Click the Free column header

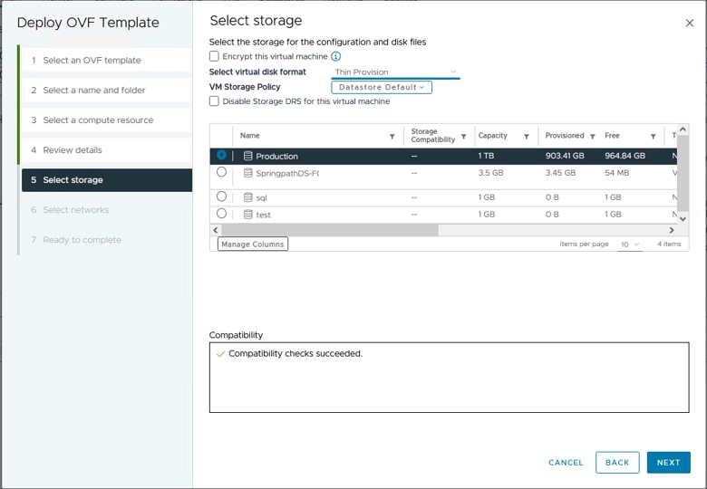(x=612, y=136)
